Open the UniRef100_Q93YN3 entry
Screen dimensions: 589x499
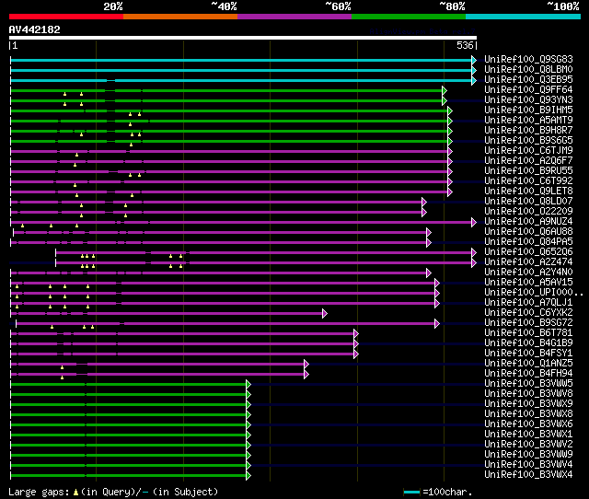coord(528,100)
